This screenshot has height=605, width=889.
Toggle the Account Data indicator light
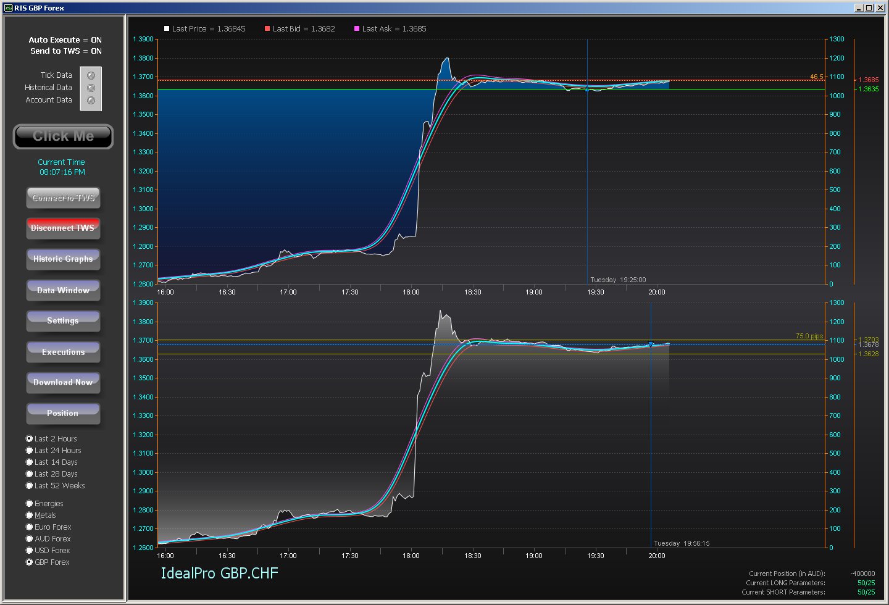[91, 100]
